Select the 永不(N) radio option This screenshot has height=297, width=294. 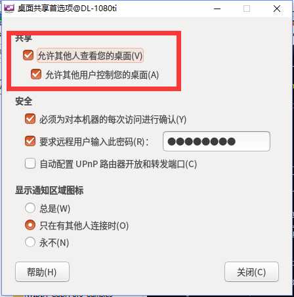point(30,242)
